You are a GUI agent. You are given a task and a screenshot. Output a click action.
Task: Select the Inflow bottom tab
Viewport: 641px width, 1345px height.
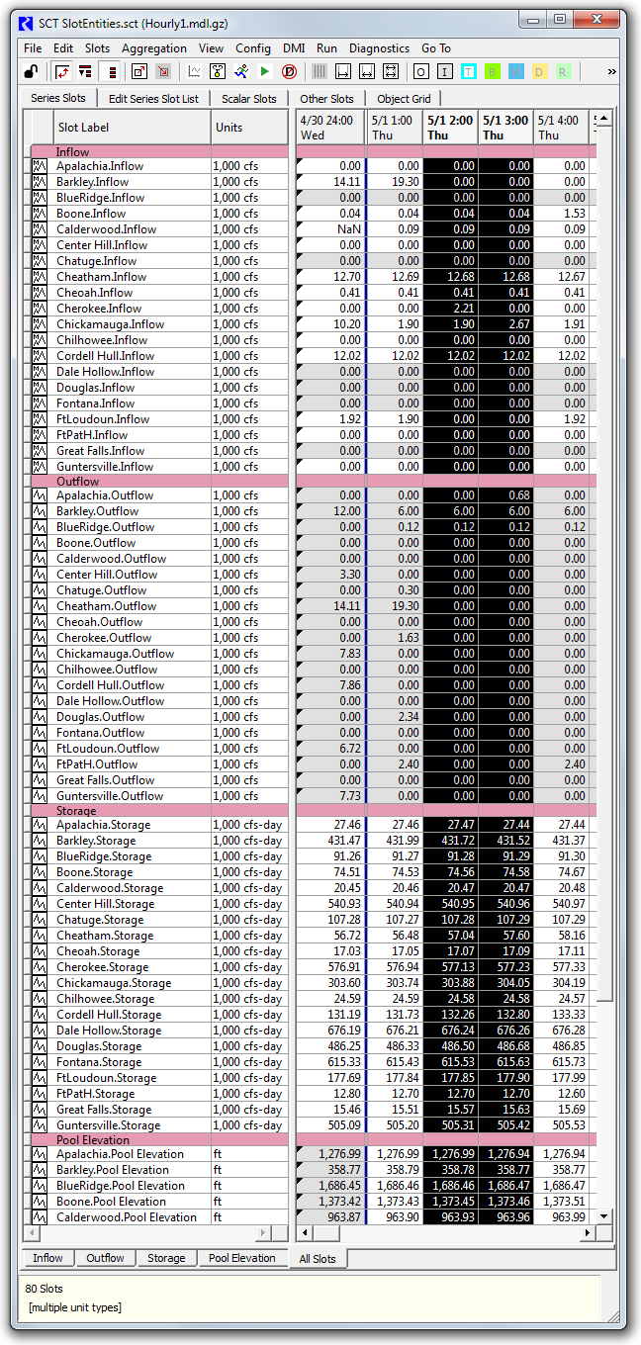click(47, 1258)
